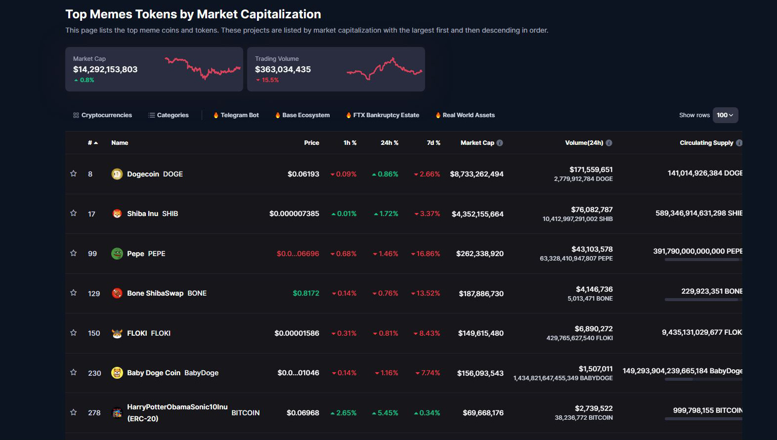777x440 pixels.
Task: Click Pepe circulating supply progress bar
Action: (703, 260)
